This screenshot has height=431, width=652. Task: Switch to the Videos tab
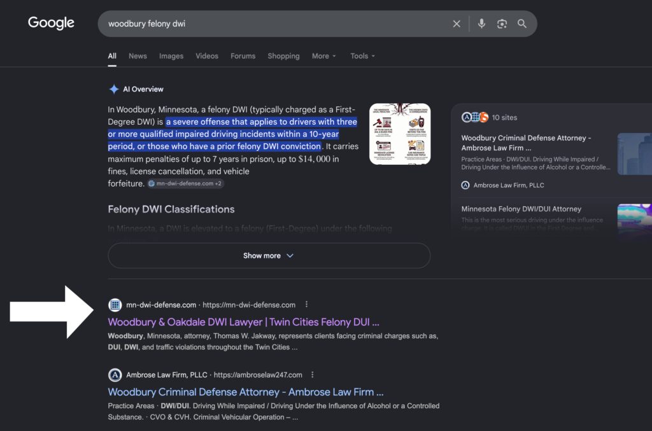pyautogui.click(x=207, y=56)
